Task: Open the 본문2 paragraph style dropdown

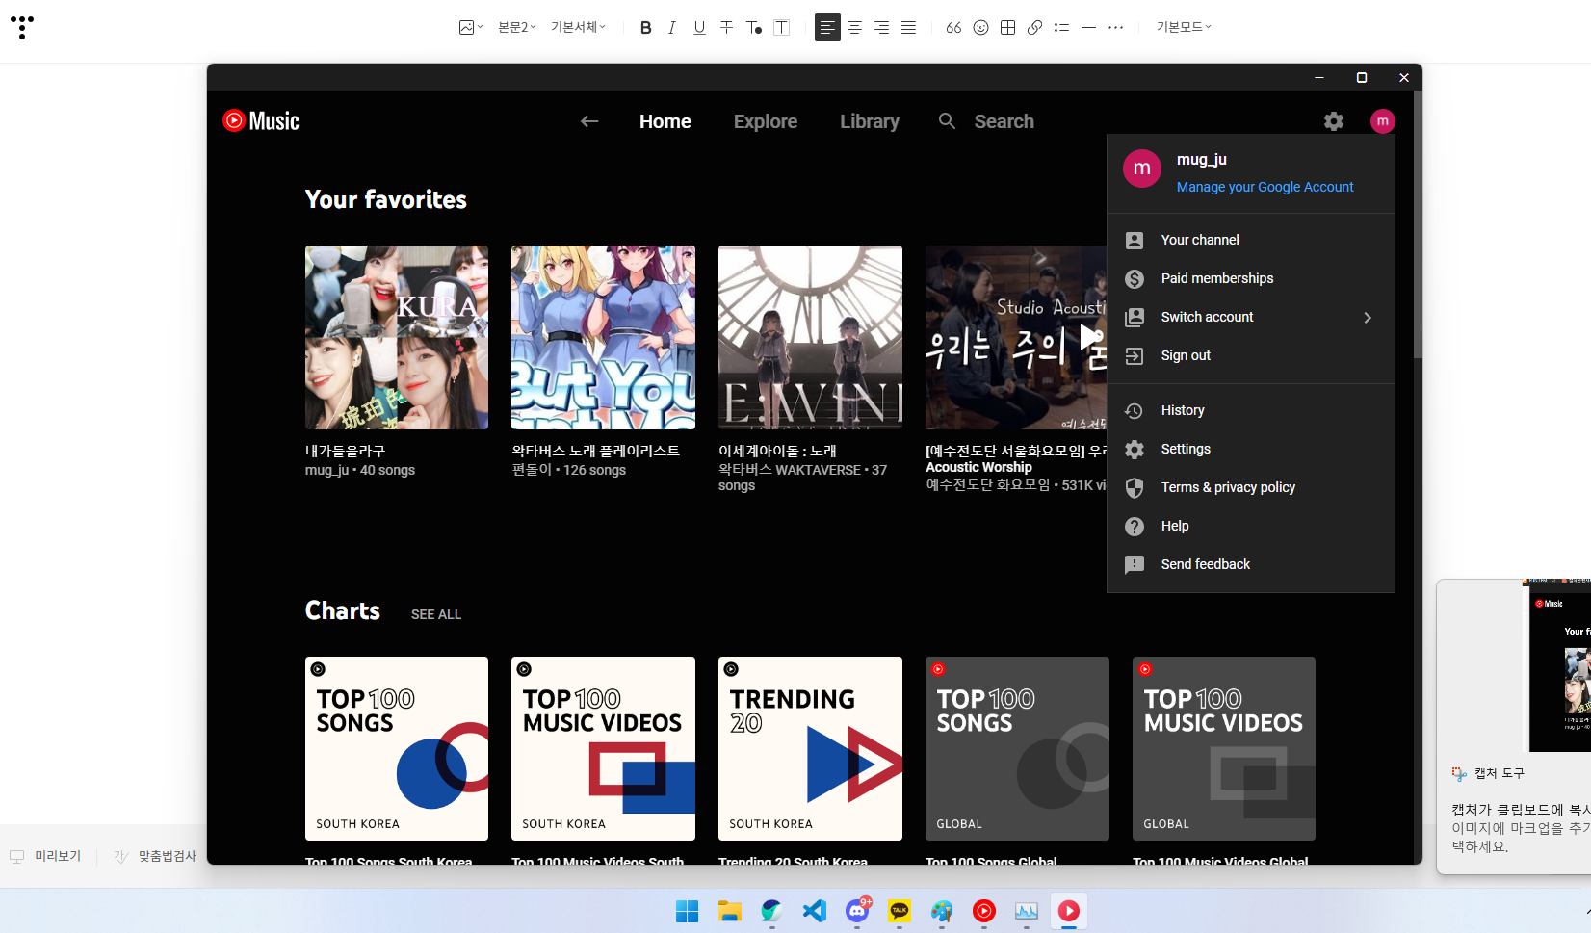Action: coord(516,27)
